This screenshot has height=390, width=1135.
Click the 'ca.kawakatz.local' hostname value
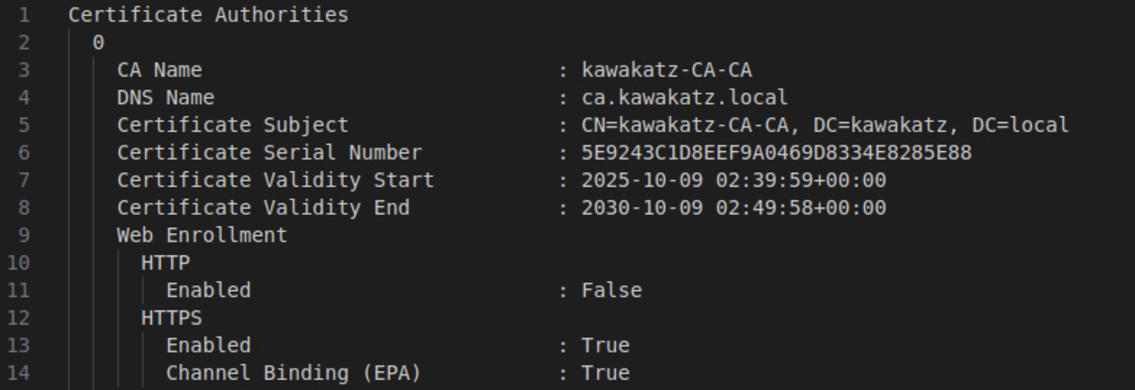click(x=684, y=98)
